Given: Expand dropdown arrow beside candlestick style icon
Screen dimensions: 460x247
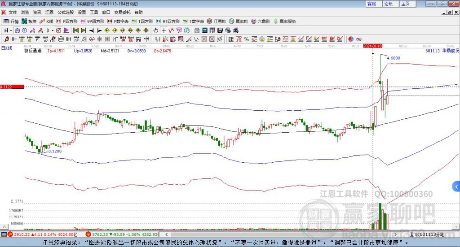Looking at the screenshot, I should click(53, 30).
